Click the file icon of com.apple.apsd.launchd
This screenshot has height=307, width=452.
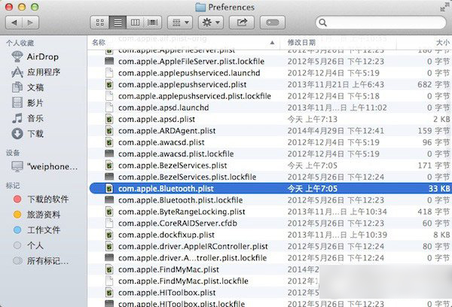point(109,108)
